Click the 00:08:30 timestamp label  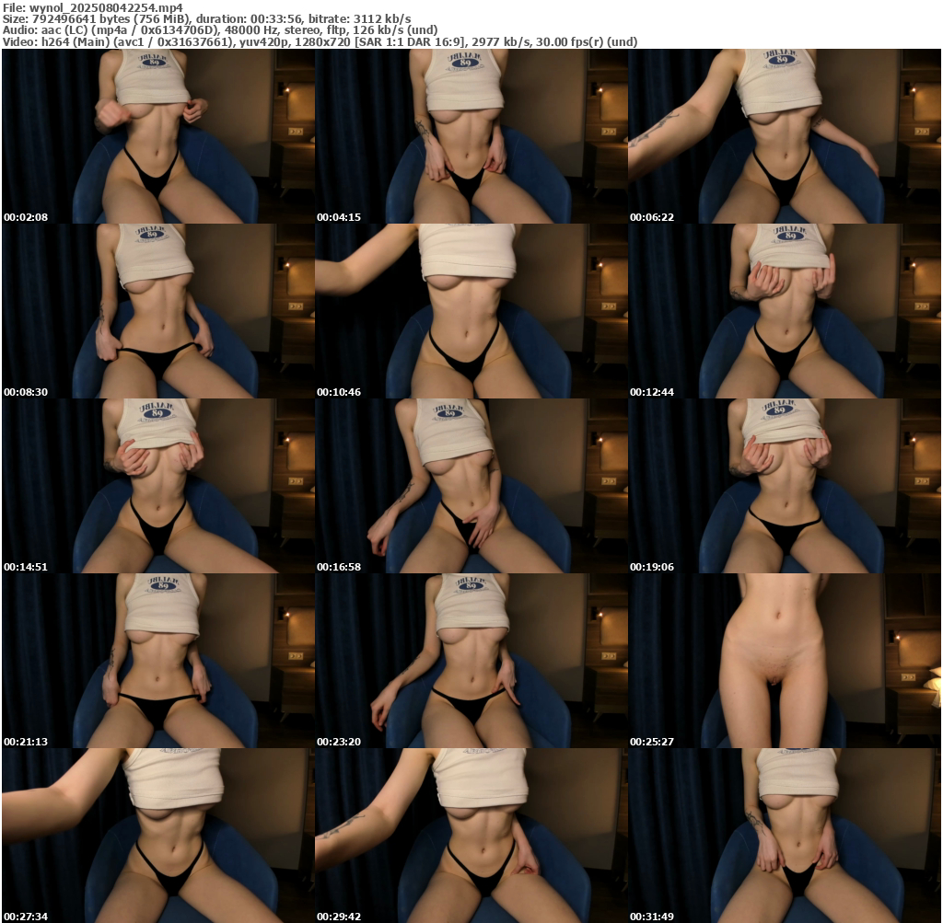click(x=26, y=392)
